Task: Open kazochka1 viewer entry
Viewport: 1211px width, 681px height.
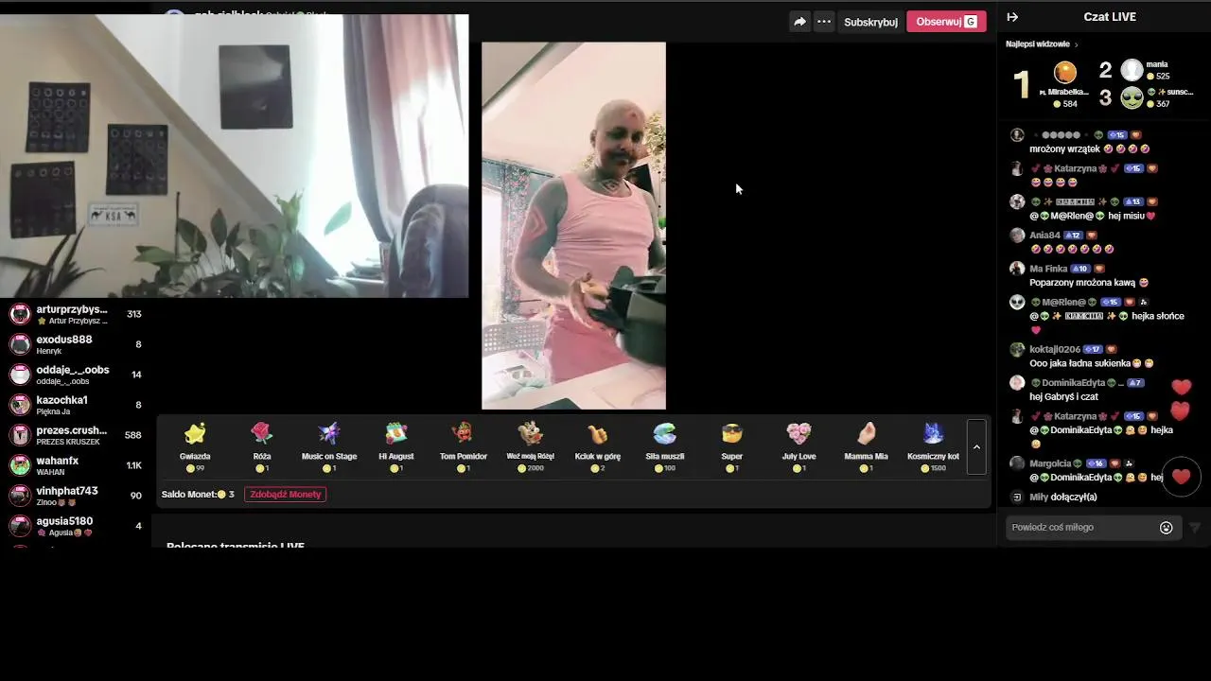Action: click(76, 405)
